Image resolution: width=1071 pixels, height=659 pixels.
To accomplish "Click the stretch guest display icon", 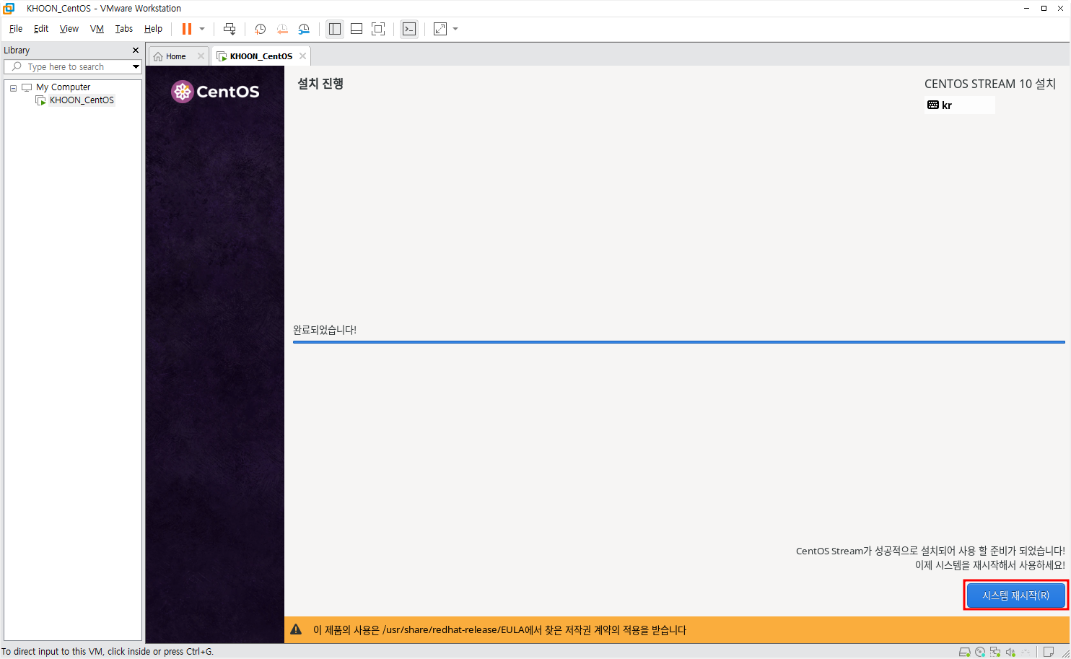I will (440, 29).
